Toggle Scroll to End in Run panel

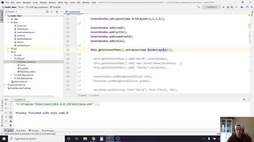click(x=11, y=117)
